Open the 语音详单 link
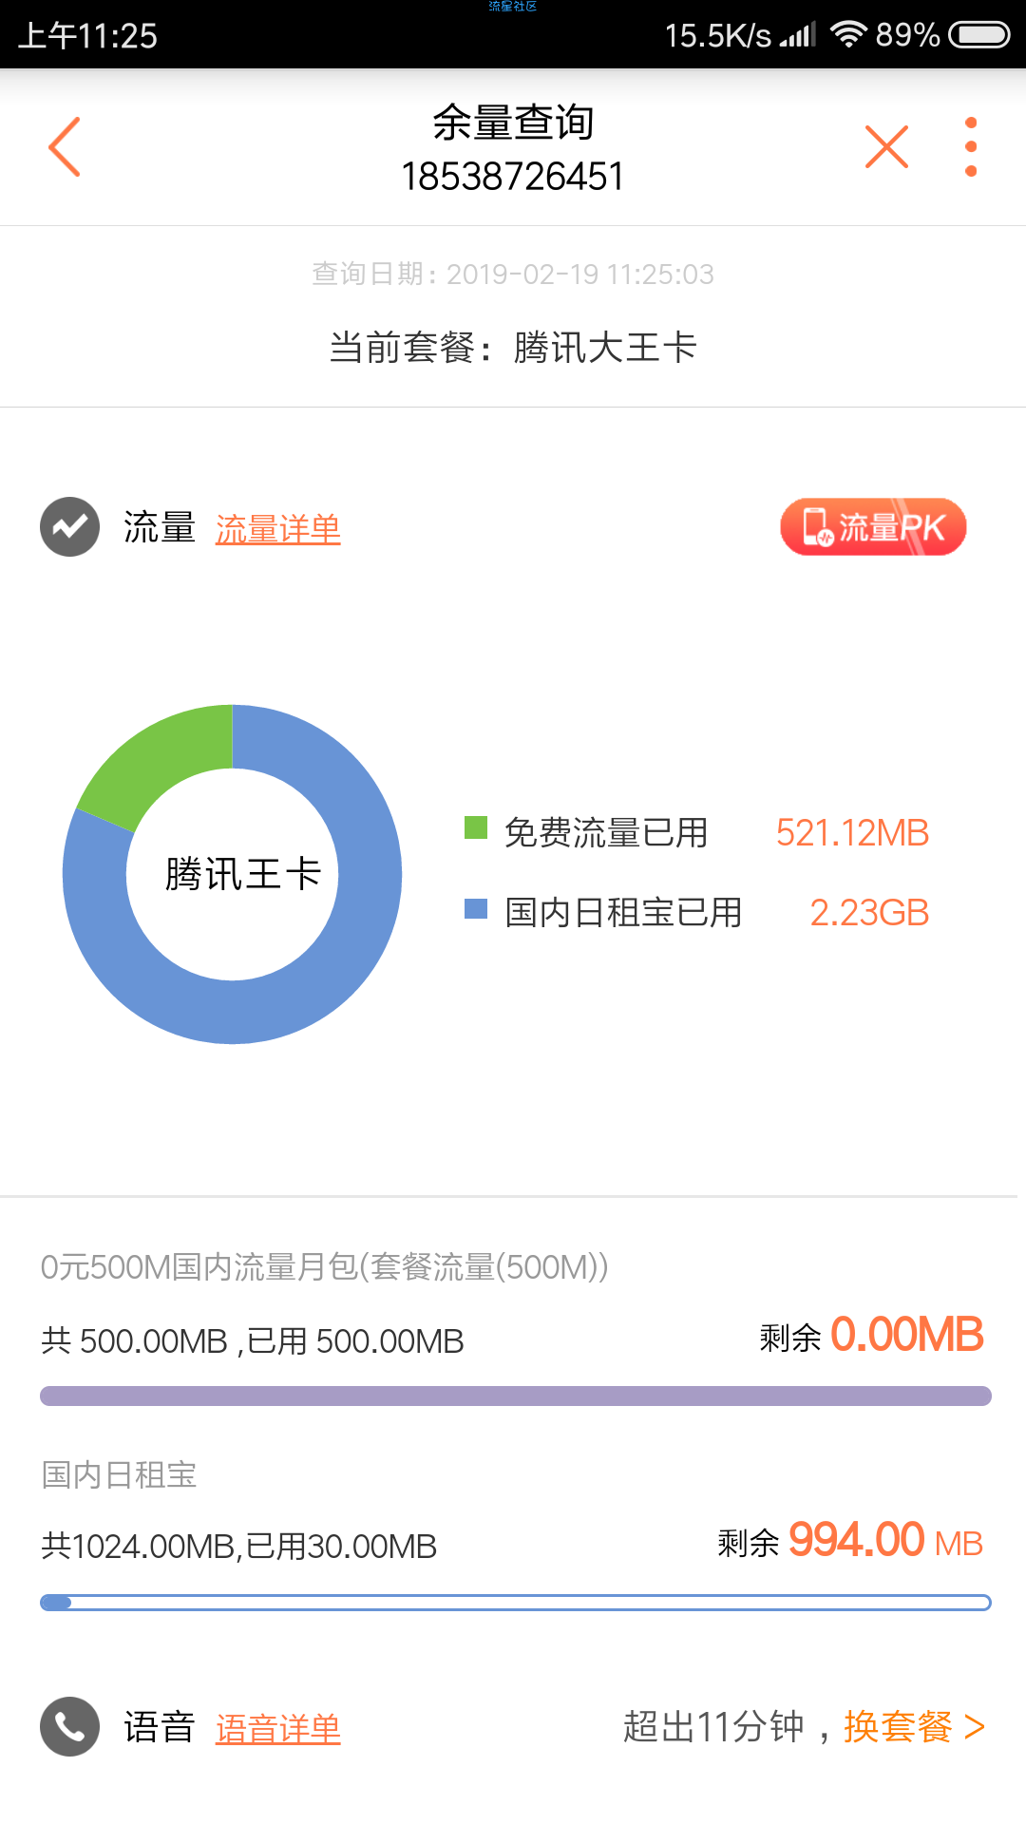 coord(278,1728)
